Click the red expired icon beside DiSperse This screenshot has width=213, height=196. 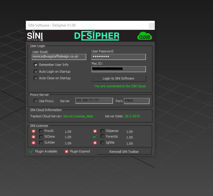click(x=95, y=131)
